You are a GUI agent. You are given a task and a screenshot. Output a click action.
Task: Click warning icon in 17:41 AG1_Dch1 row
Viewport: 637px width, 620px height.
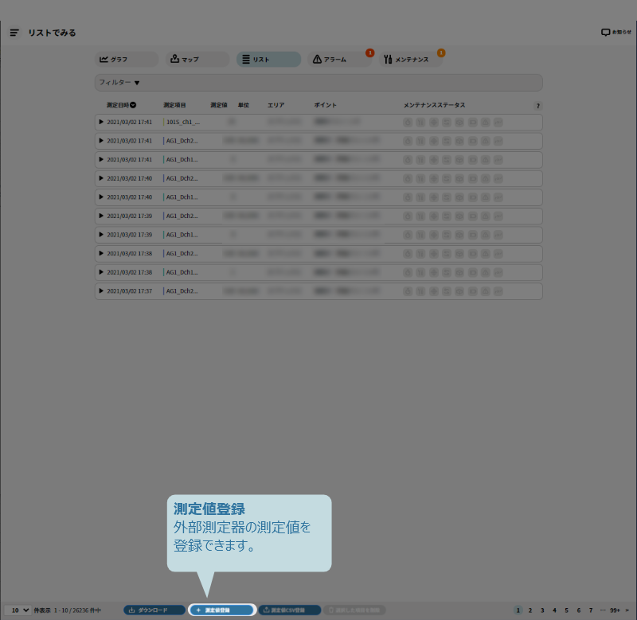tap(486, 160)
